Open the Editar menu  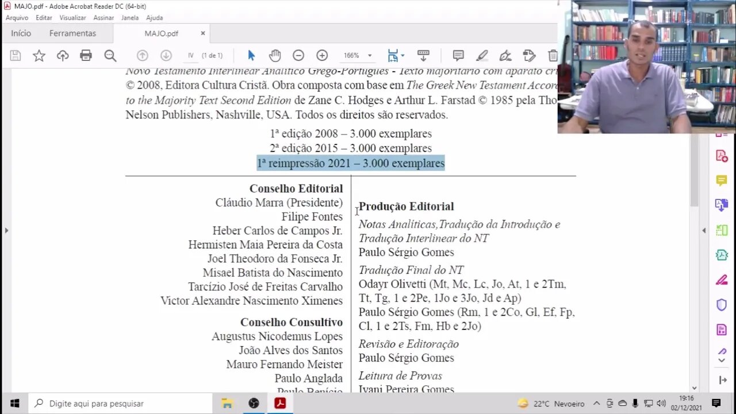(44, 18)
